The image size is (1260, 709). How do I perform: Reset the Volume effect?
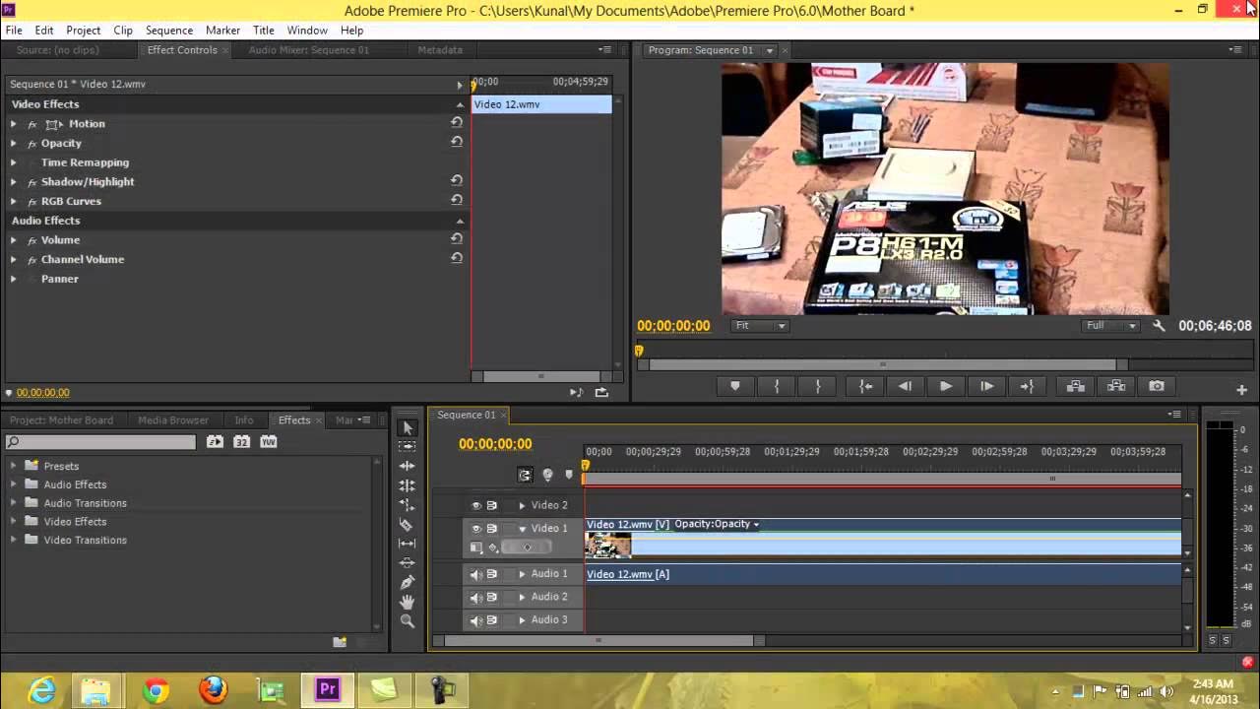[457, 239]
